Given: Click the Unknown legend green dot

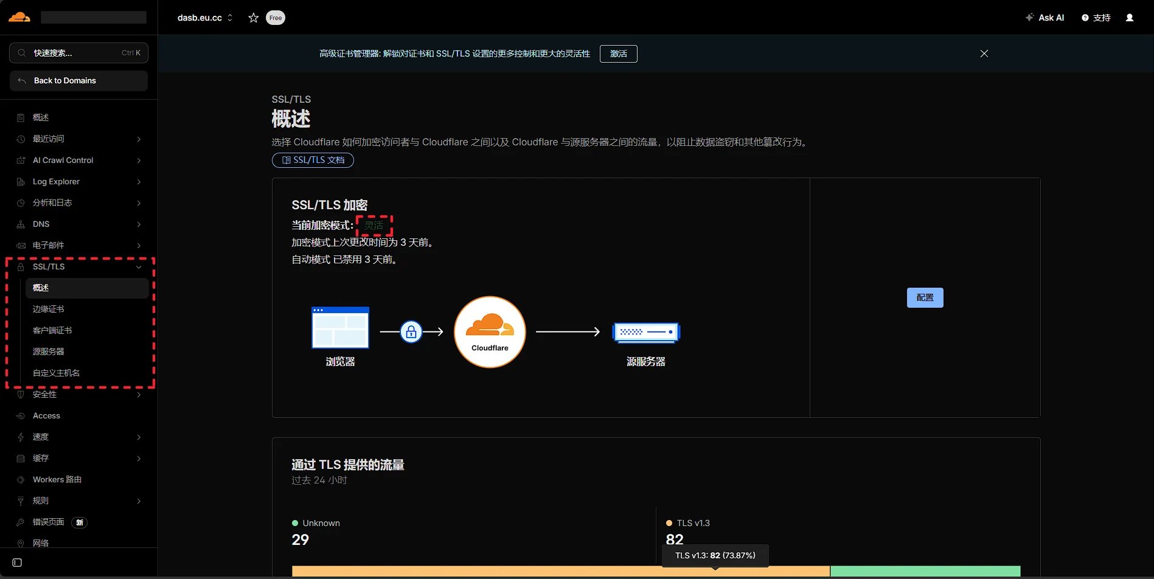Looking at the screenshot, I should click(295, 523).
